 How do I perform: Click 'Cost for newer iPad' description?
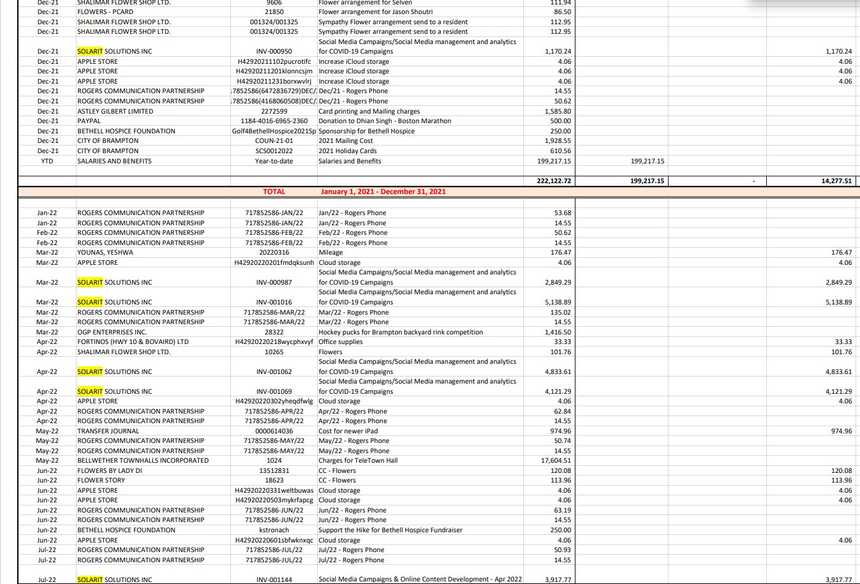pyautogui.click(x=348, y=431)
